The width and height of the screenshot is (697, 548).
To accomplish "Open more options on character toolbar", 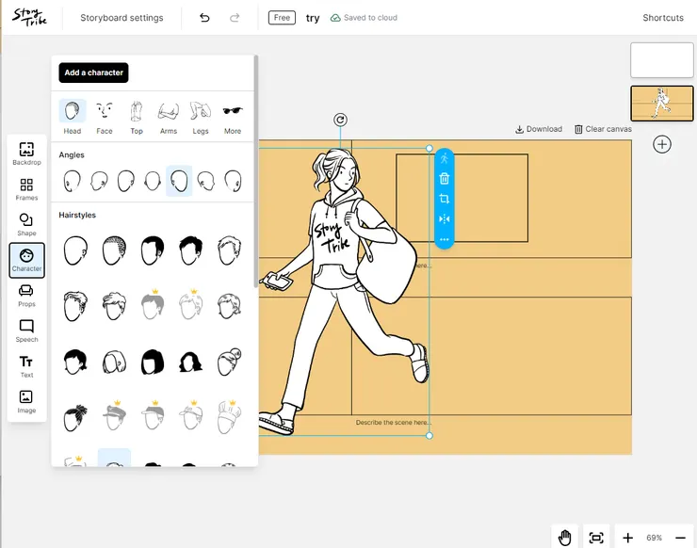I will (x=445, y=239).
